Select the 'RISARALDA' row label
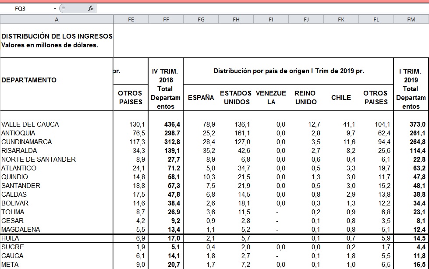429x269 pixels. point(19,151)
